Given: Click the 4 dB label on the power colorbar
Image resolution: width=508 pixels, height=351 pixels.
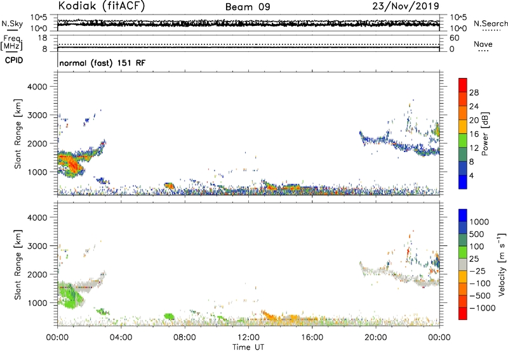Looking at the screenshot, I should point(471,175).
